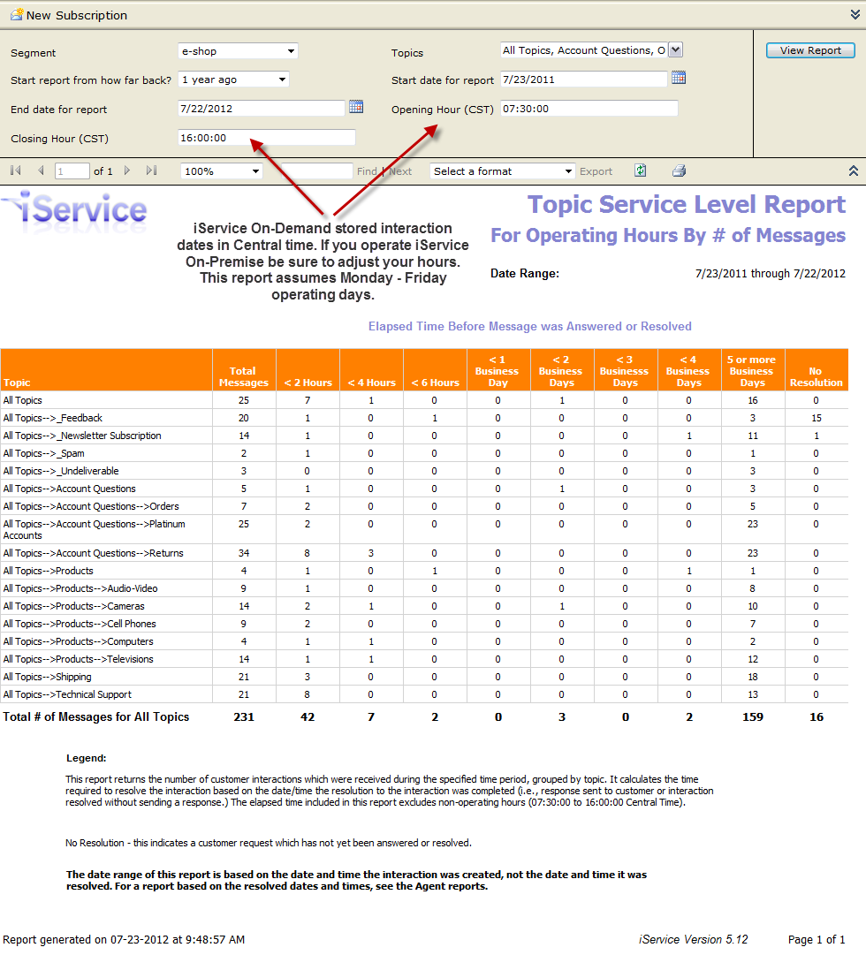Image resolution: width=866 pixels, height=955 pixels.
Task: Refresh the report with green icon
Action: pos(641,171)
